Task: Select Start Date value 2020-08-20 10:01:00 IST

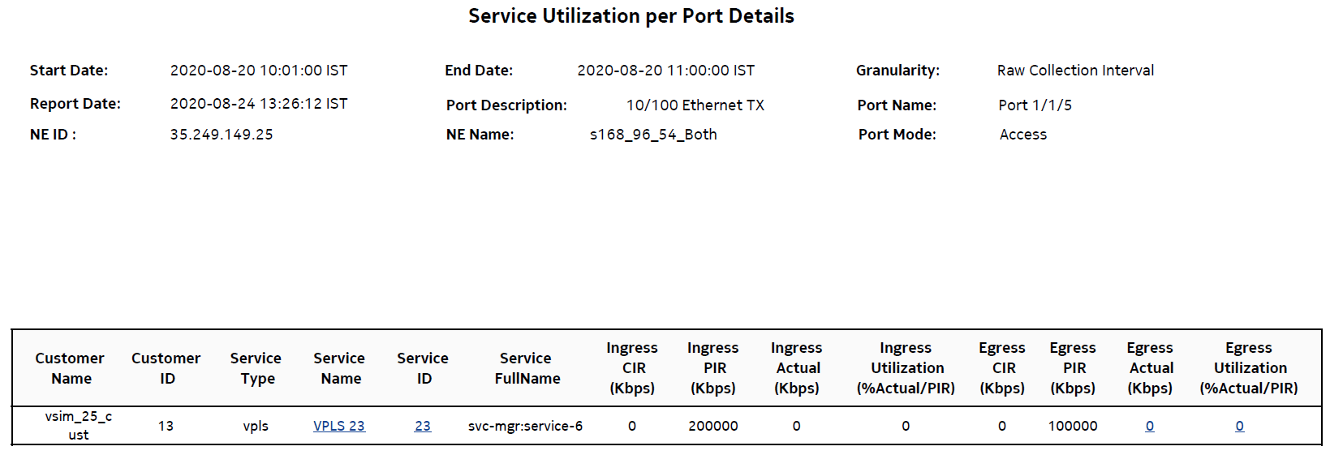Action: (259, 71)
